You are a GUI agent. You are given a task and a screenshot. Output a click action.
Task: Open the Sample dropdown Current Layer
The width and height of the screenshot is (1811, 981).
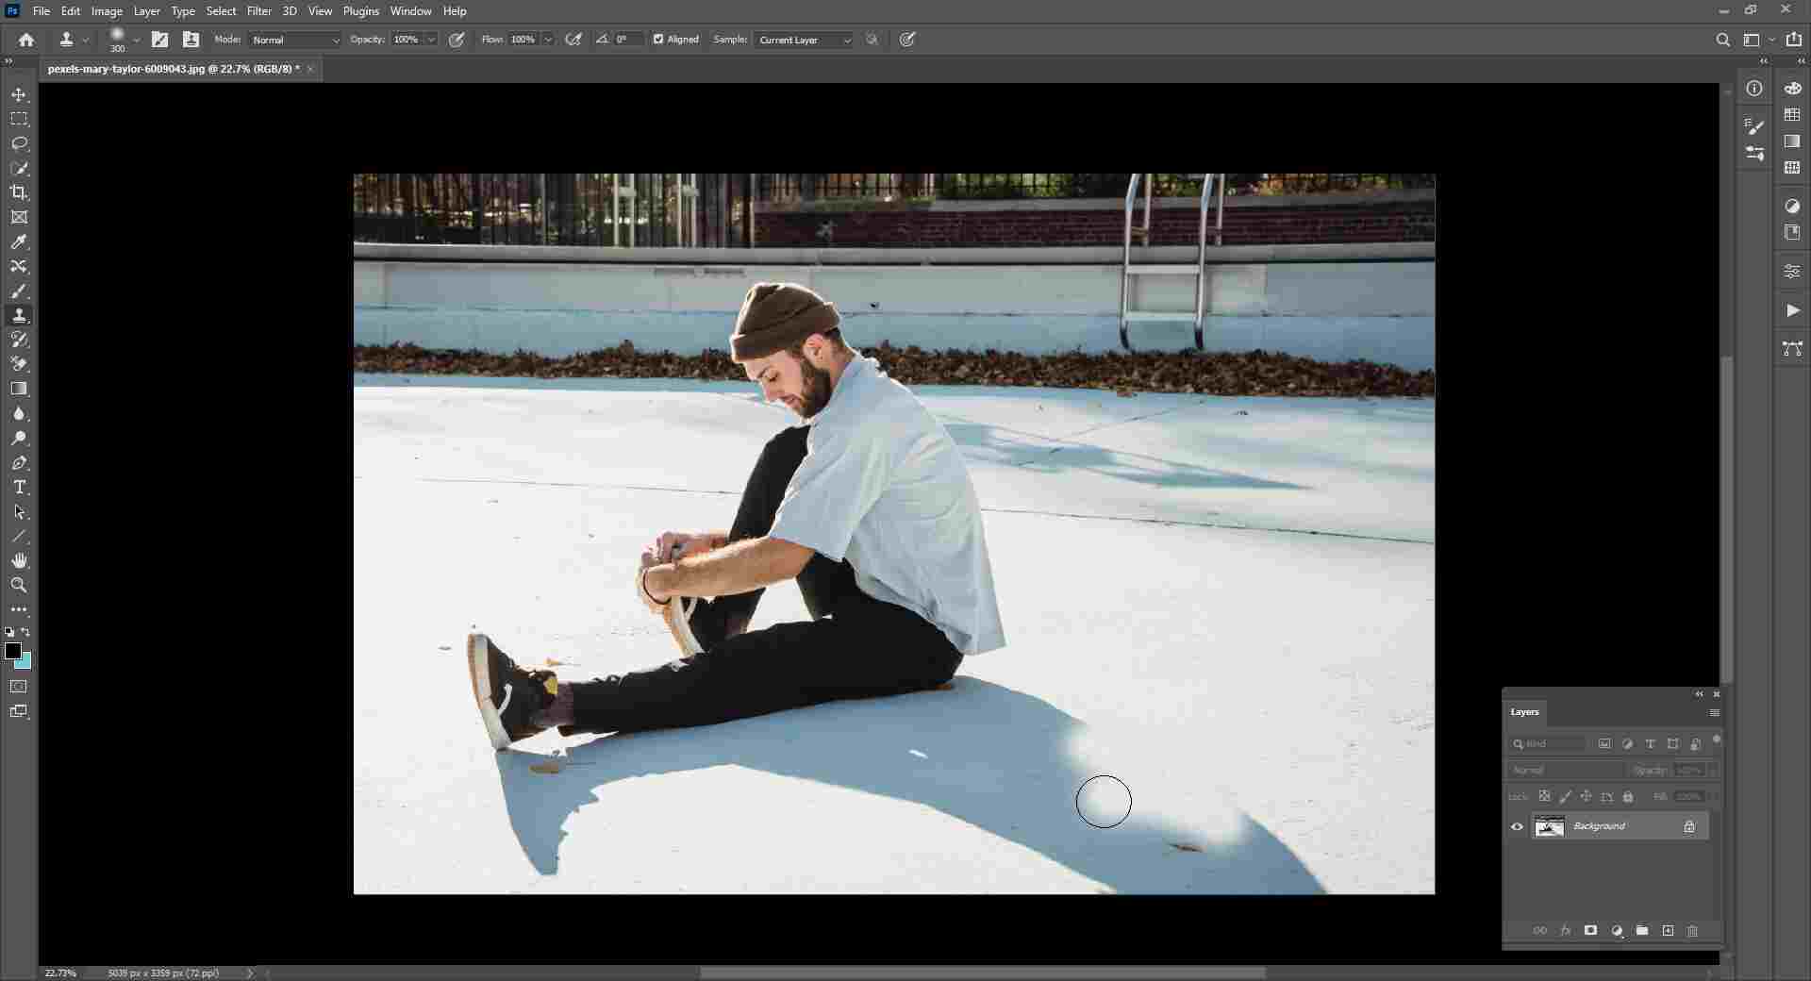click(x=804, y=40)
